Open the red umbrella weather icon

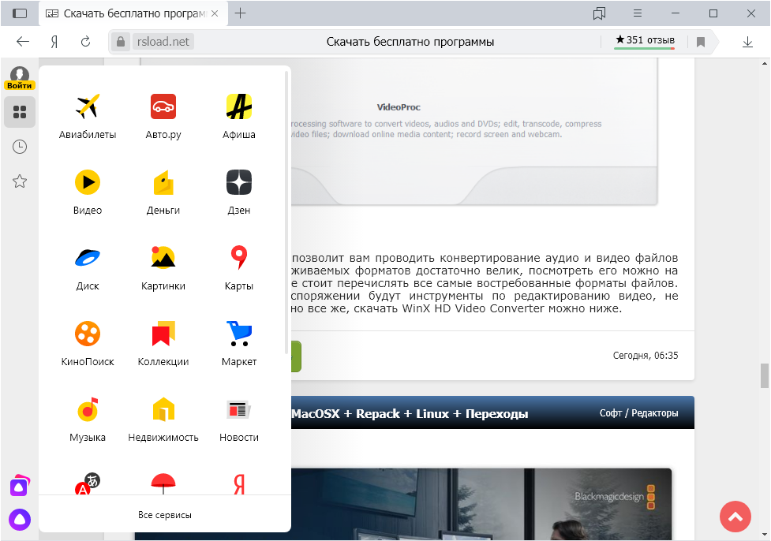point(163,483)
